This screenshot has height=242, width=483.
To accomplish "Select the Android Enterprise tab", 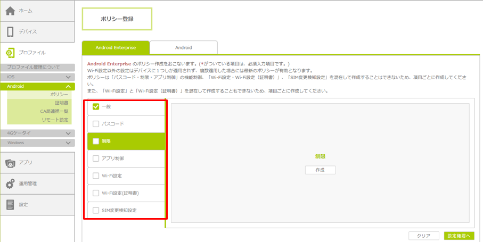I will pyautogui.click(x=116, y=48).
